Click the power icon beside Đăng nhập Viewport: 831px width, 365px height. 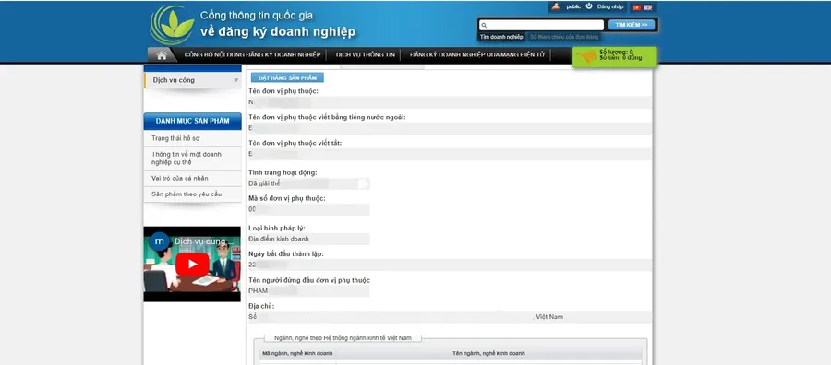click(589, 6)
